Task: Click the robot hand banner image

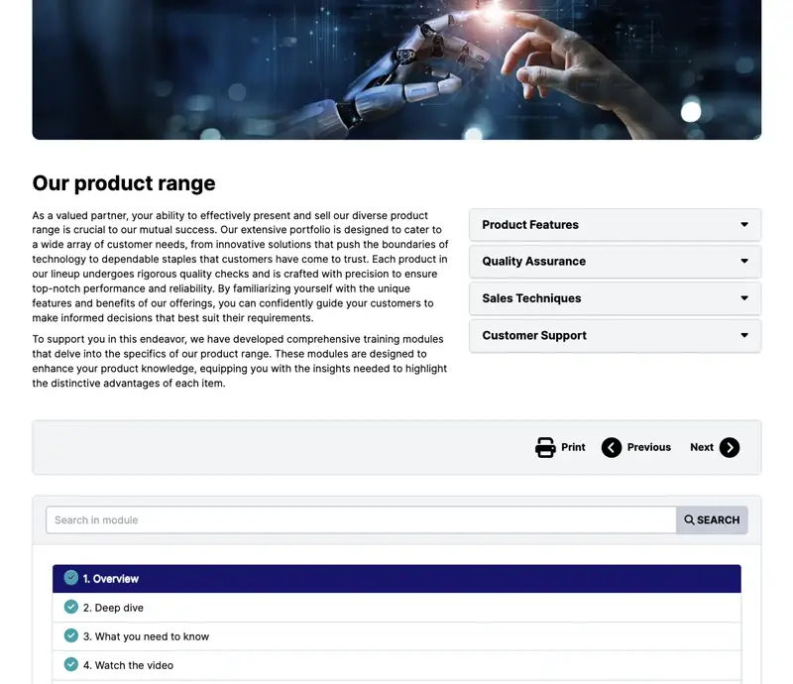Action: tap(396, 69)
